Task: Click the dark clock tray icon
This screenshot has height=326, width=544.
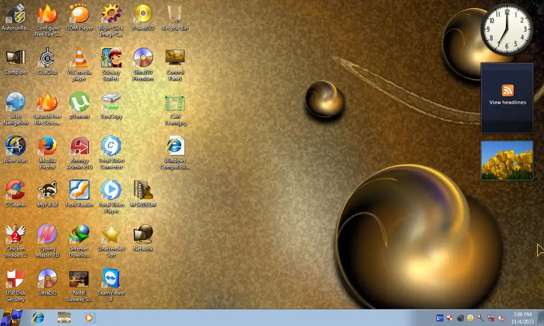Action: pyautogui.click(x=460, y=318)
